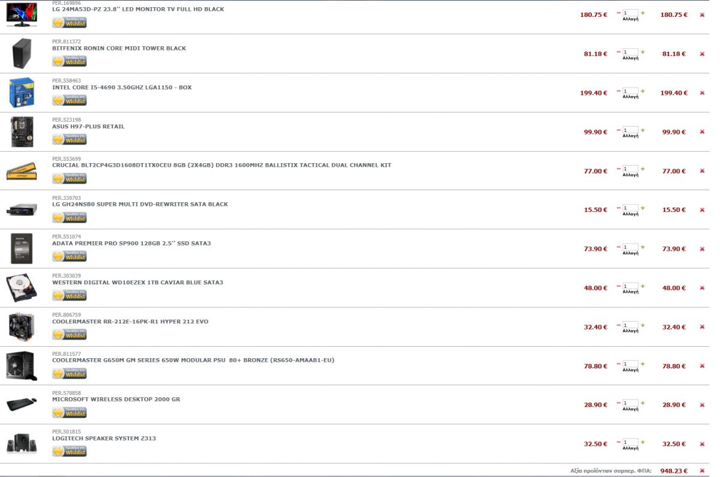Add Asus H97-Plus to Wishlist

pyautogui.click(x=70, y=139)
